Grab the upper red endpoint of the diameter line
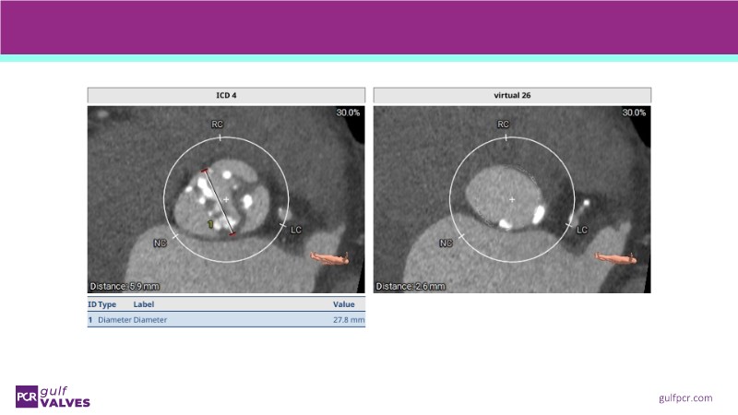The width and height of the screenshot is (738, 415). 205,171
